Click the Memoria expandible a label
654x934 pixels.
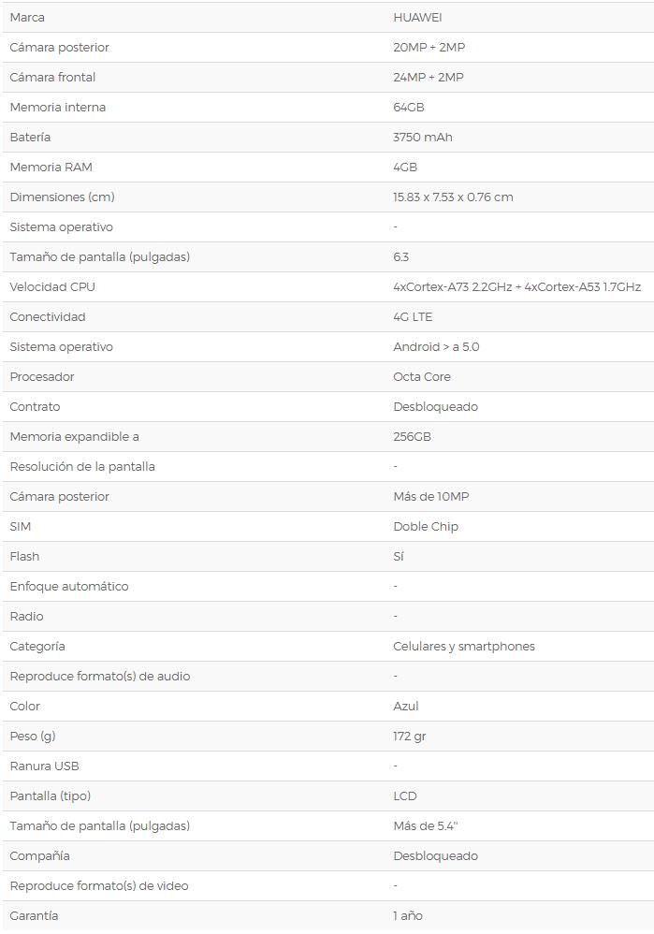click(74, 437)
